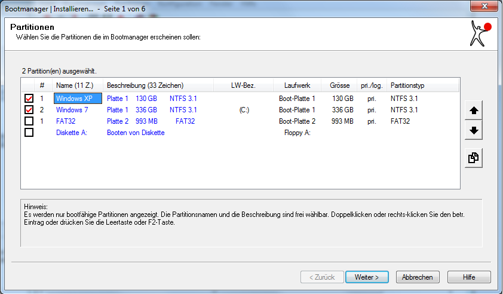This screenshot has height=294, width=503.
Task: Uncheck the Windows XP partition checkbox
Action: 29,99
